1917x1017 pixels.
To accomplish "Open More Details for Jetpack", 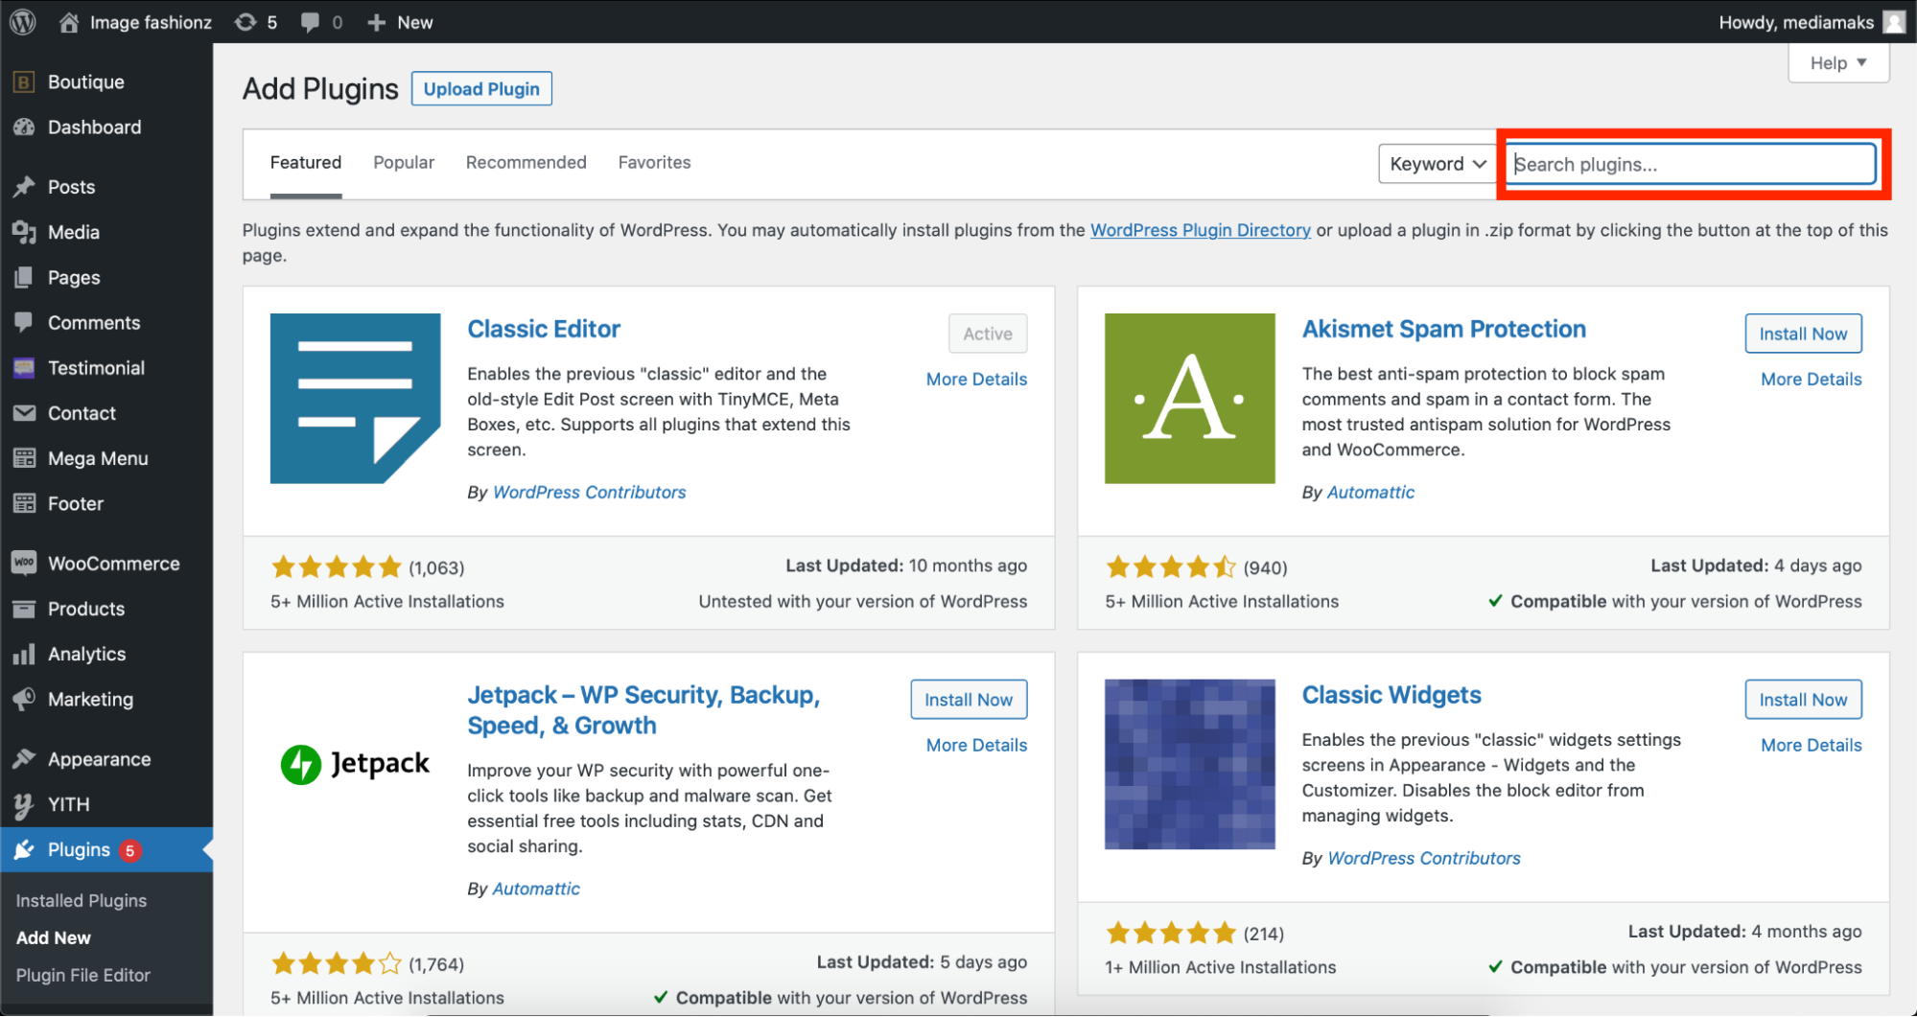I will (x=976, y=746).
